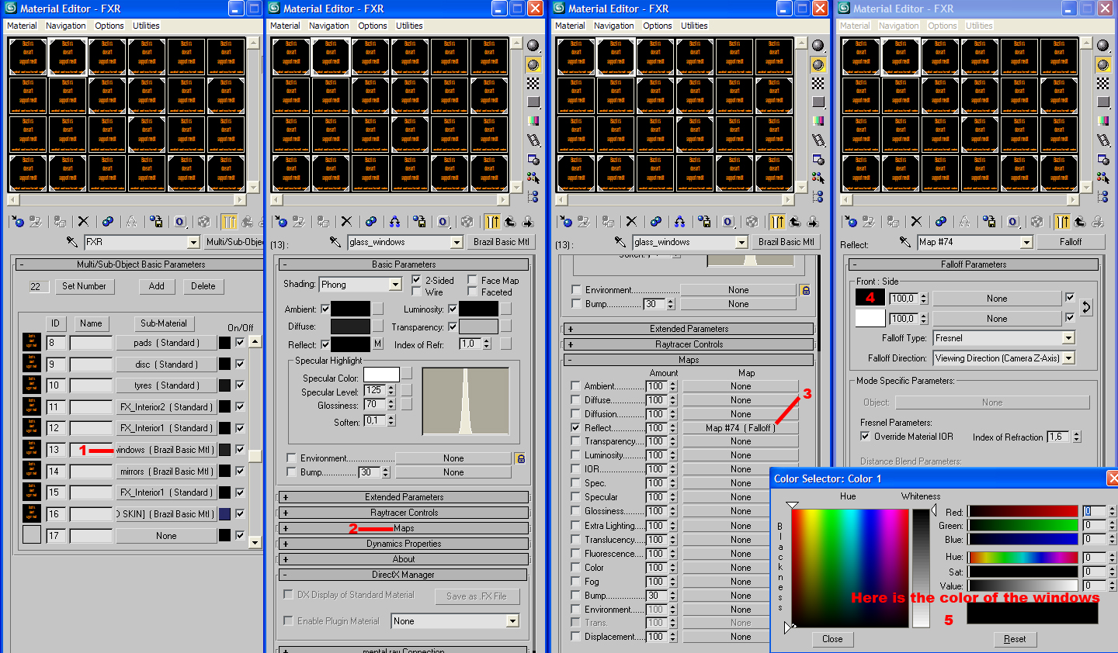The width and height of the screenshot is (1118, 653).
Task: Click Select by Material icon in Maps list editor
Action: (818, 178)
